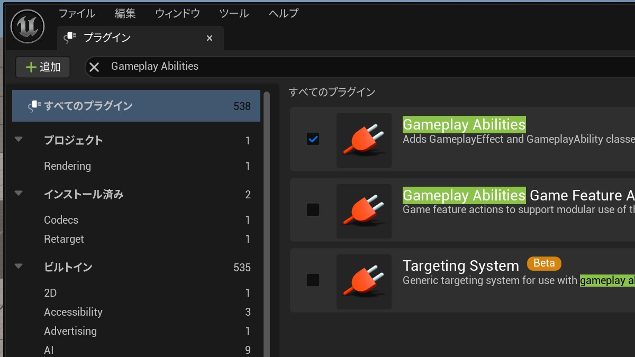Image resolution: width=635 pixels, height=357 pixels.
Task: Click the plug icon beside すべてのプラグイン
Action: coord(34,106)
